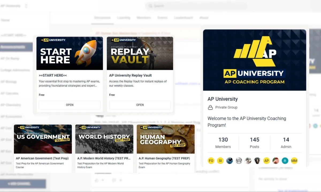Image resolution: width=321 pixels, height=192 pixels.
Task: Click the "AP University" group name heading
Action: (223, 99)
